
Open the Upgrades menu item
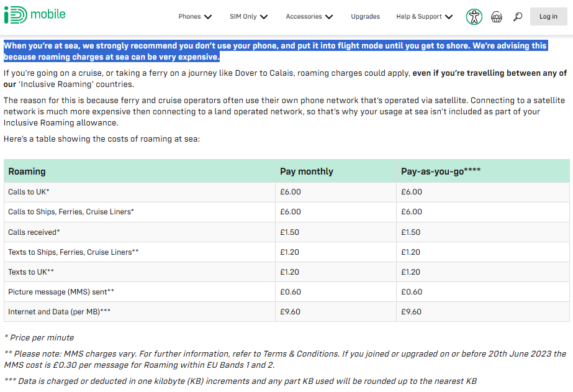366,16
